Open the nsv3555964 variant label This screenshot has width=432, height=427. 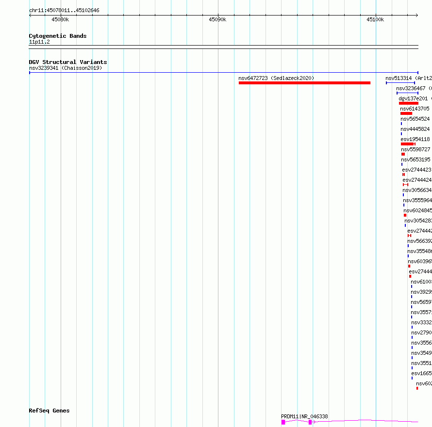(417, 200)
